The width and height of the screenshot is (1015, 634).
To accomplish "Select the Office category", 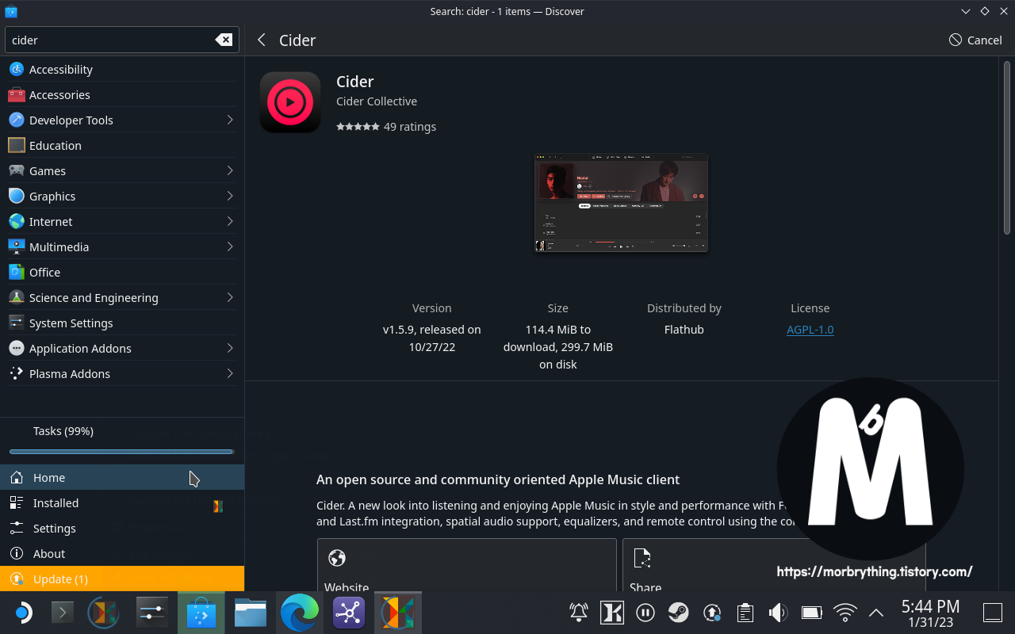I will (122, 273).
